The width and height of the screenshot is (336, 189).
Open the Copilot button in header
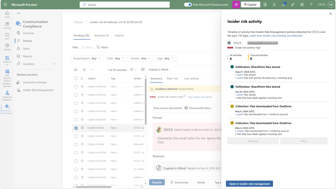click(x=251, y=4)
